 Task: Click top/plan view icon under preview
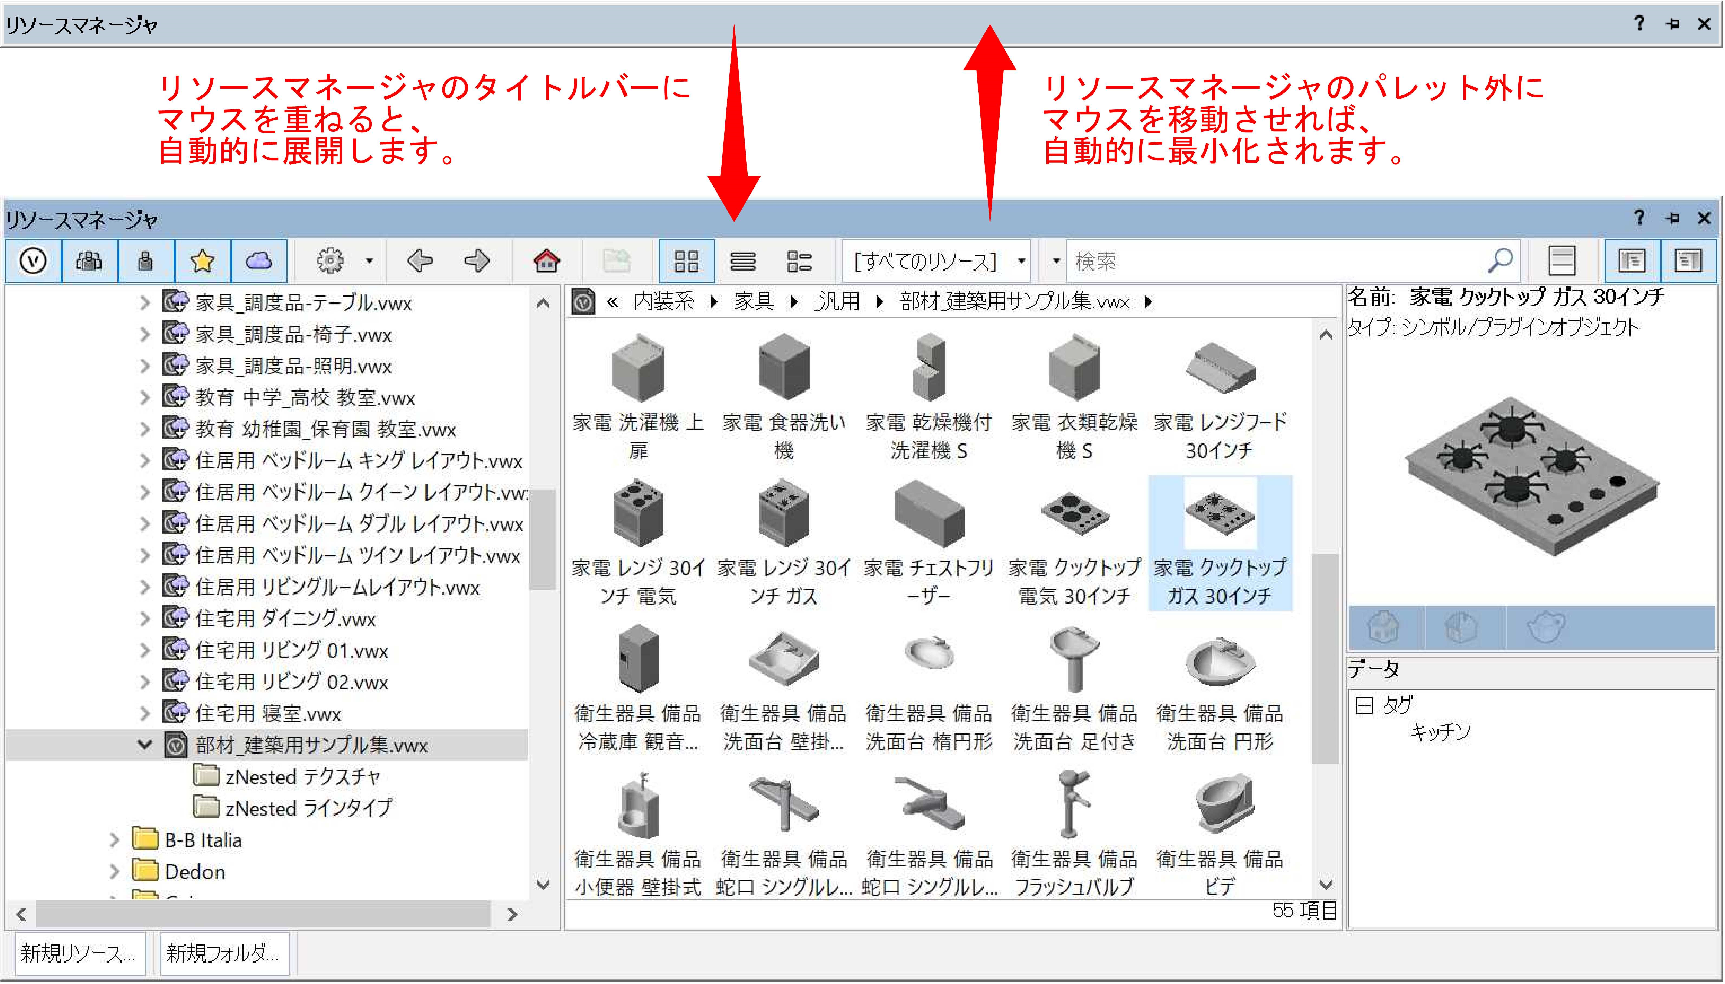tap(1382, 628)
